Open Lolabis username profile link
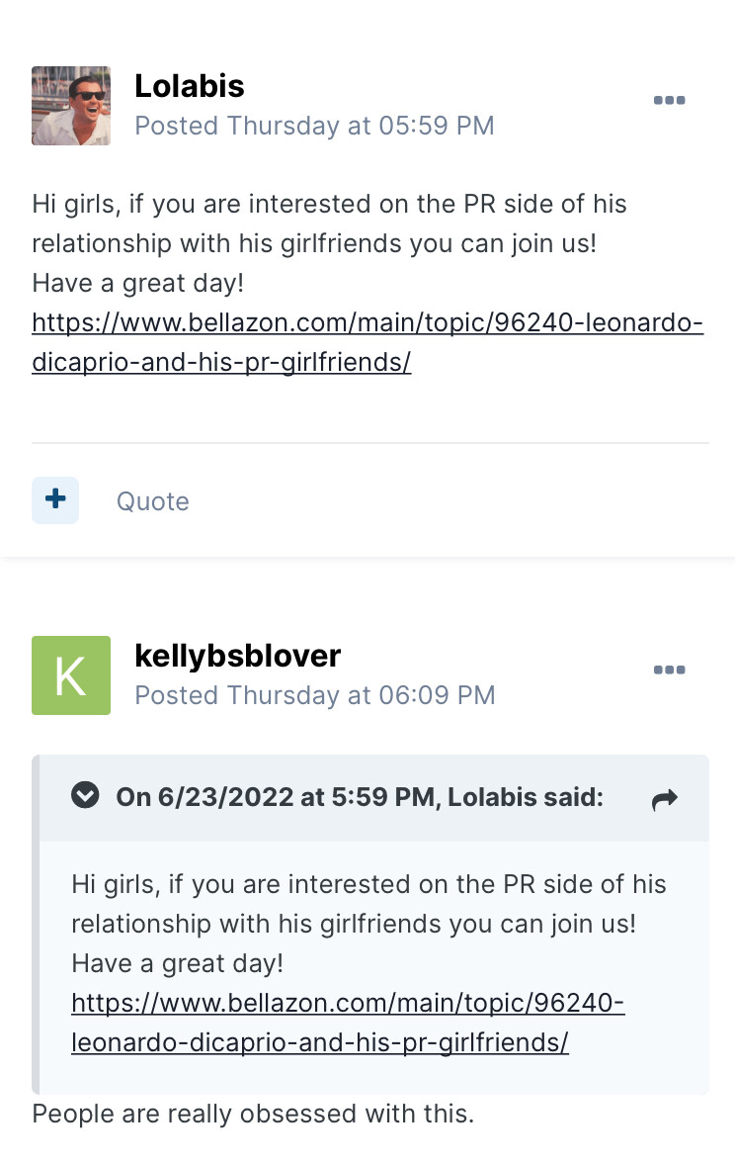Screen dimensions: 735x1163 189,86
